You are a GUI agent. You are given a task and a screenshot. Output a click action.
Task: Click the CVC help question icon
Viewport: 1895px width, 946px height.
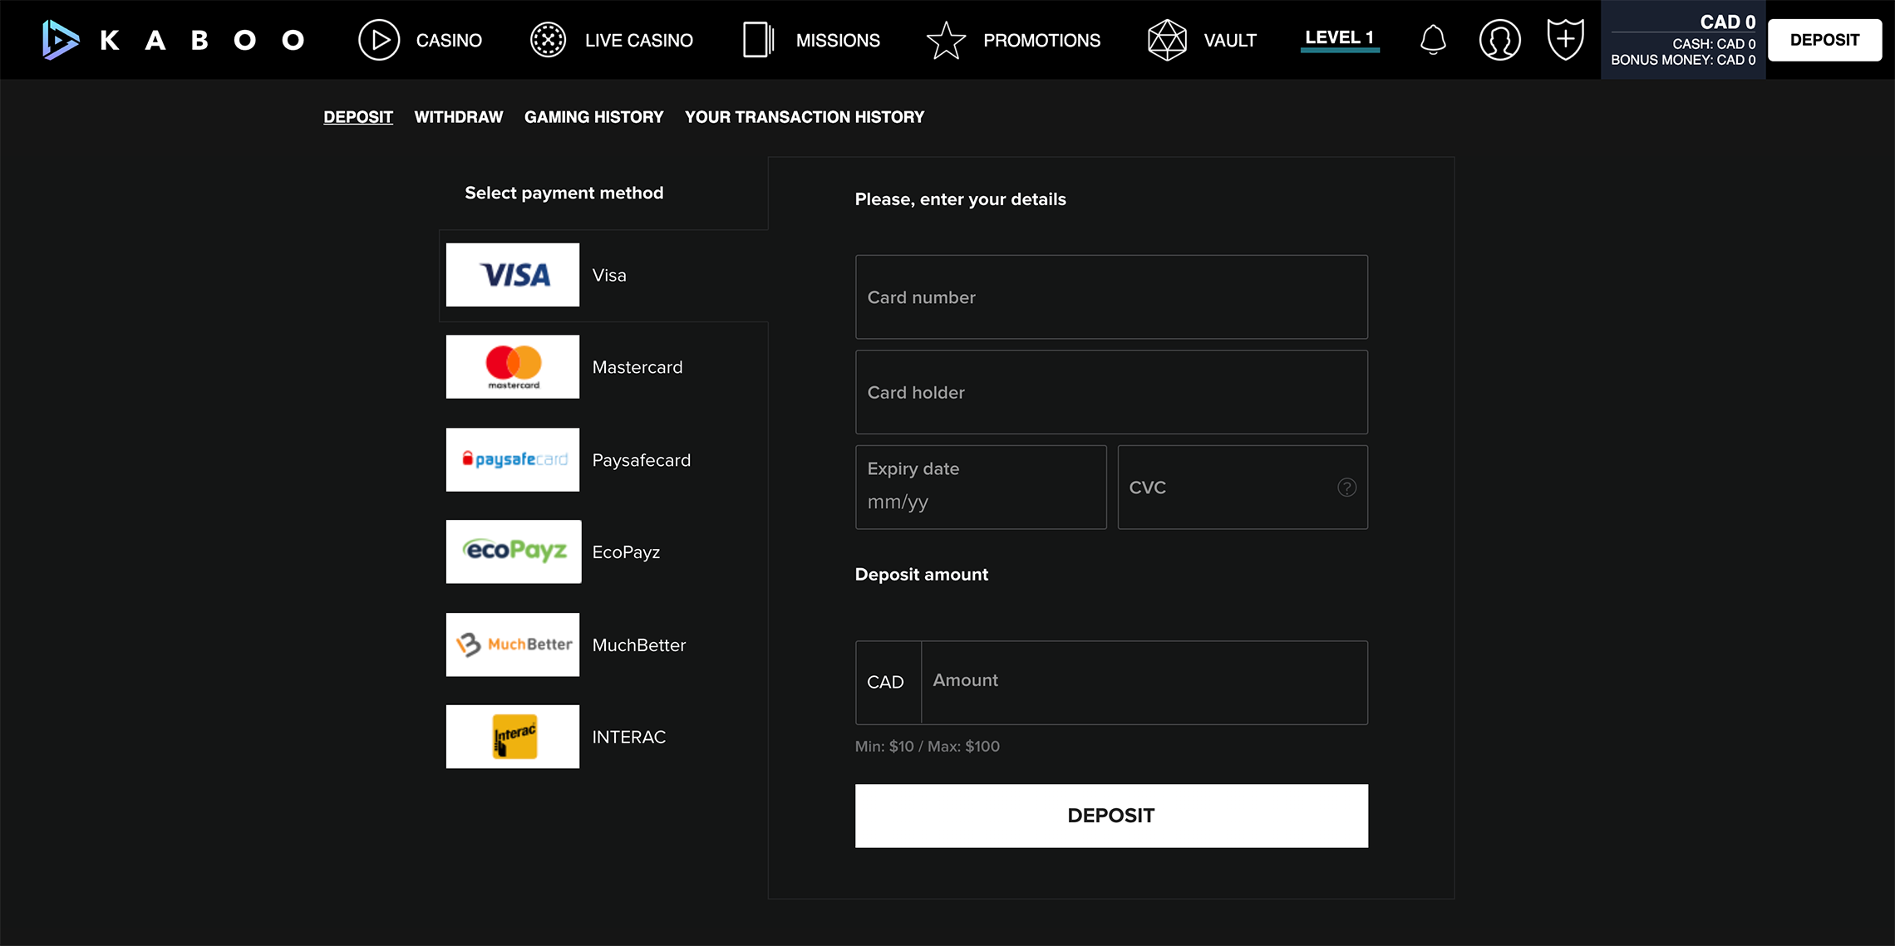pyautogui.click(x=1346, y=488)
